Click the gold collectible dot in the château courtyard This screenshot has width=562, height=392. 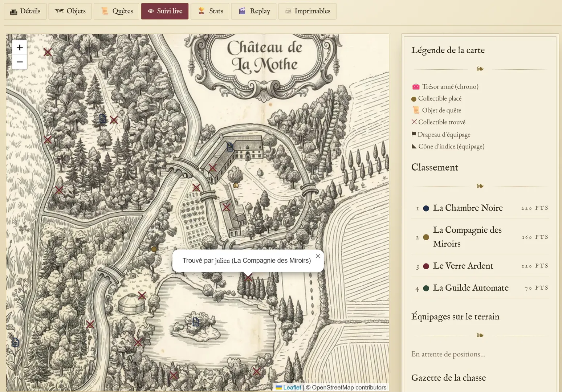236,185
